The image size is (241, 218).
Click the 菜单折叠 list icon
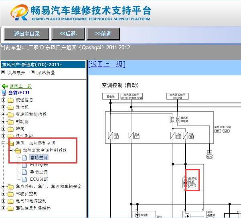[32, 73]
